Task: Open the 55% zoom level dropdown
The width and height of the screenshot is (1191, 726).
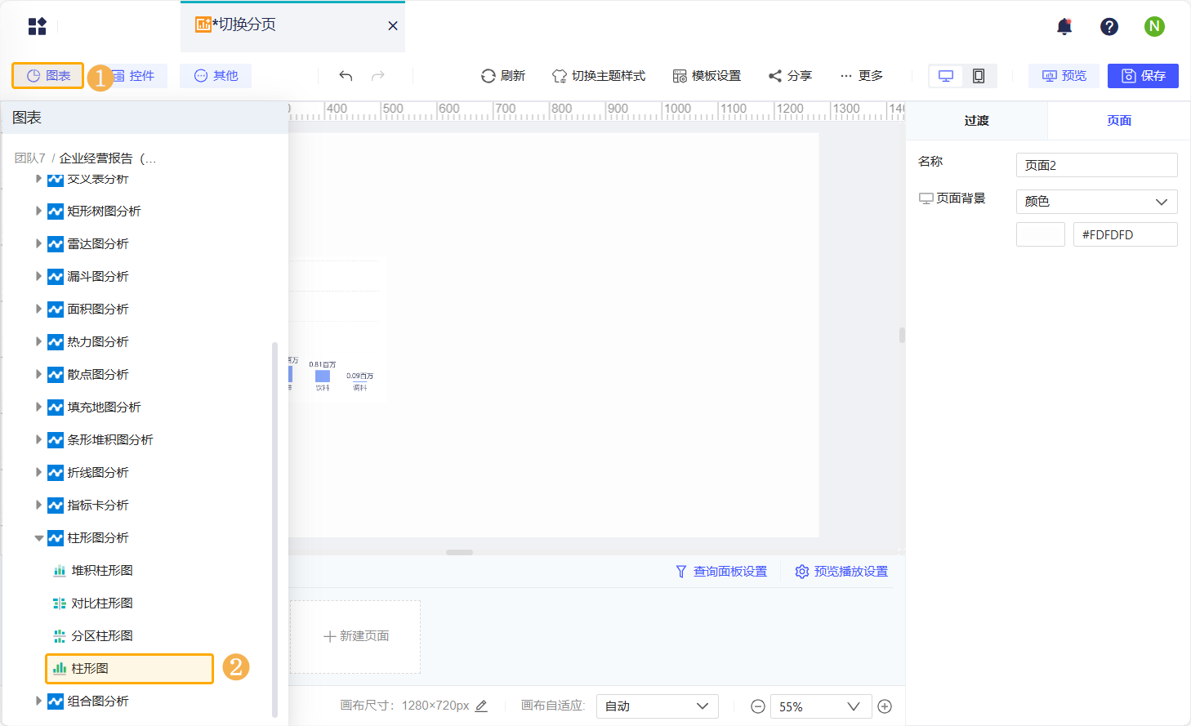Action: coord(819,706)
